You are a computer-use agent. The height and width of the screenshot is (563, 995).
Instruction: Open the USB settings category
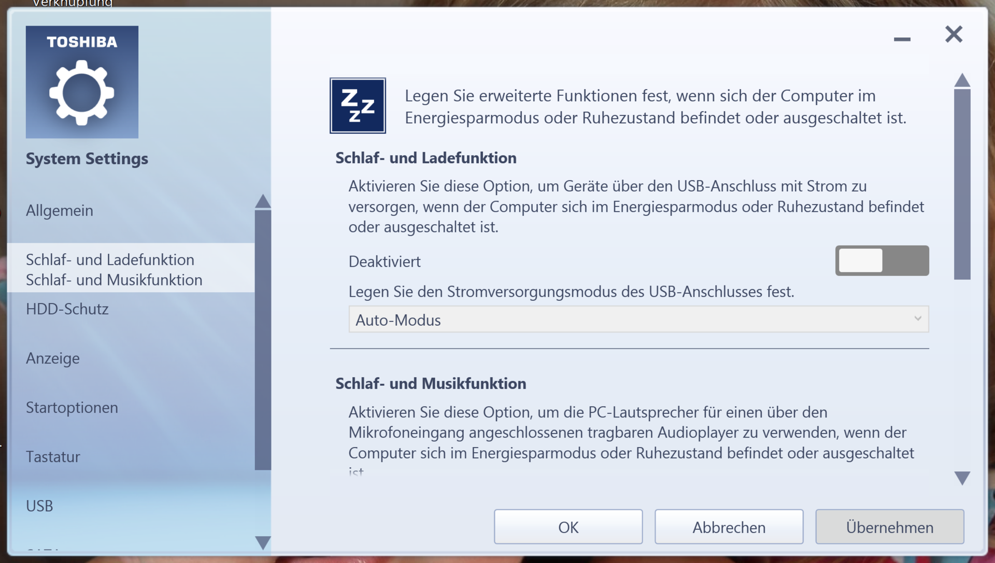point(39,506)
